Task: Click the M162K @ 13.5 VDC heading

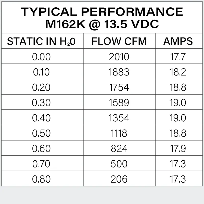Action: click(102, 24)
